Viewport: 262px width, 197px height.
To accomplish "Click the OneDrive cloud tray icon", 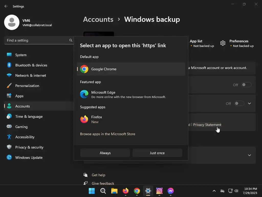I will click(x=222, y=191).
